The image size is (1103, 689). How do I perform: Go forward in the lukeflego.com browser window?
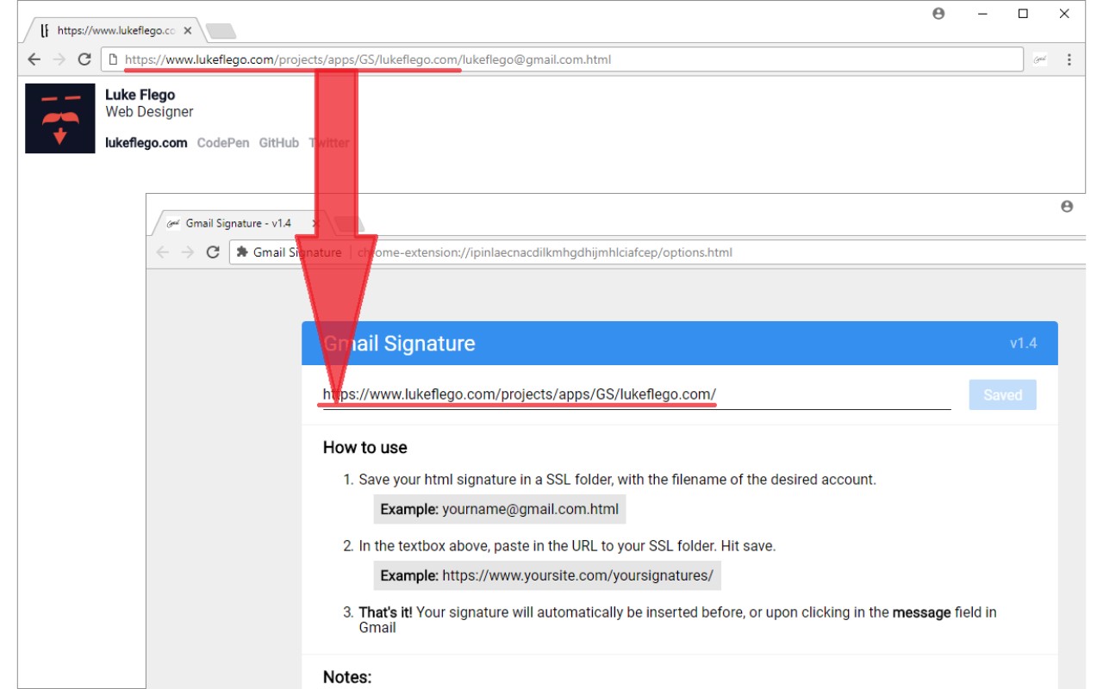pos(59,59)
